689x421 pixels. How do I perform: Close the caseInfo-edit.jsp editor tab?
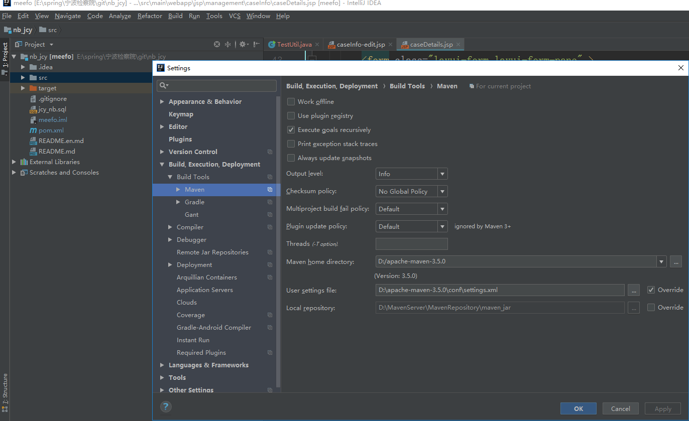point(390,45)
